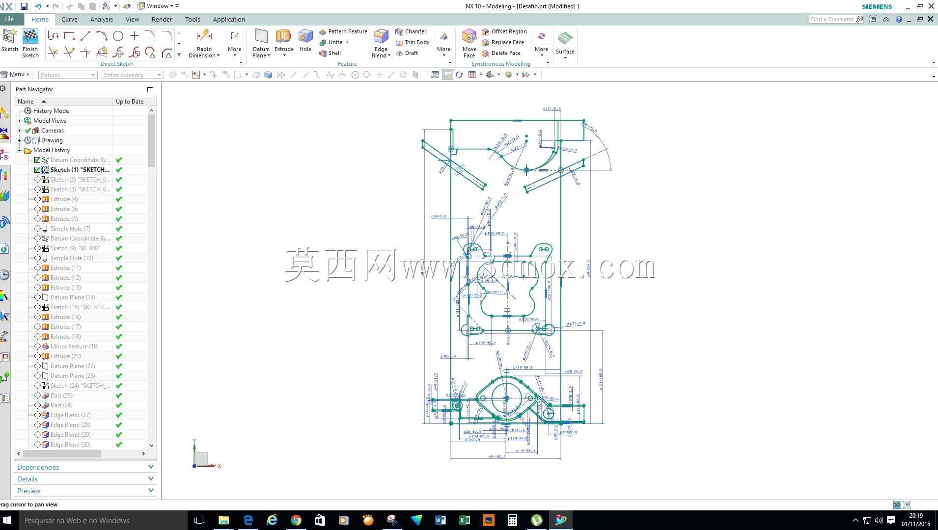Expand the Model Views tree node

coord(20,121)
